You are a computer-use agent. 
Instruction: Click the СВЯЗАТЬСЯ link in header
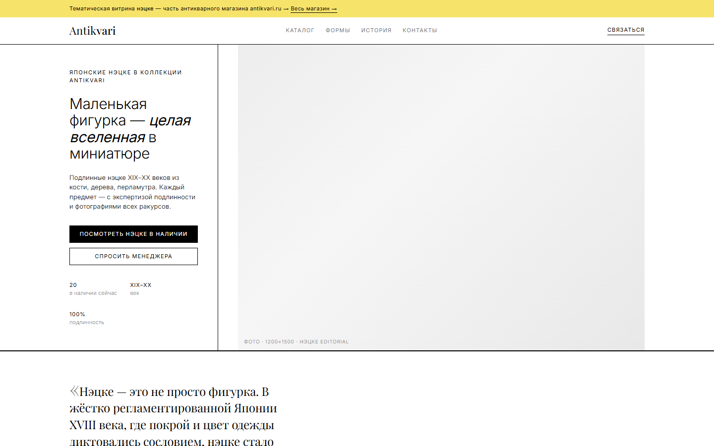[626, 30]
